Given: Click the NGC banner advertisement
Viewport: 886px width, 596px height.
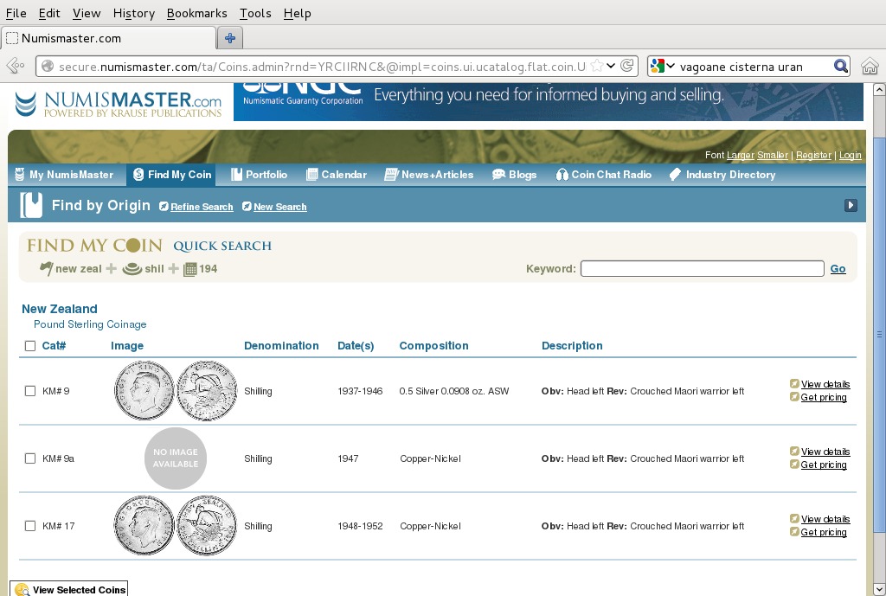Looking at the screenshot, I should (548, 102).
